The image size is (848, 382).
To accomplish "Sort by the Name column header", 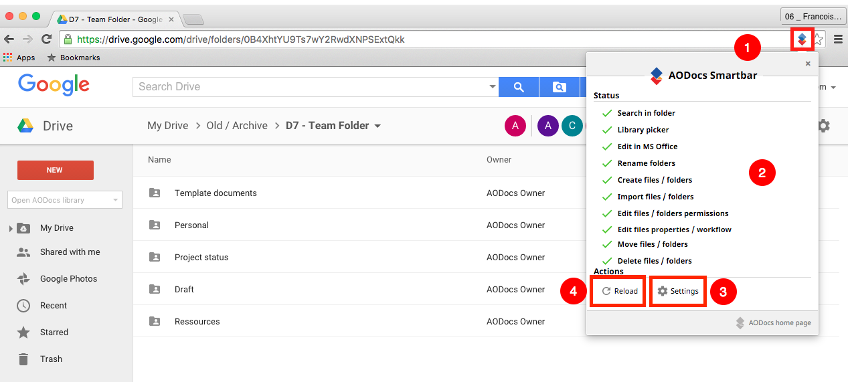I will point(159,160).
